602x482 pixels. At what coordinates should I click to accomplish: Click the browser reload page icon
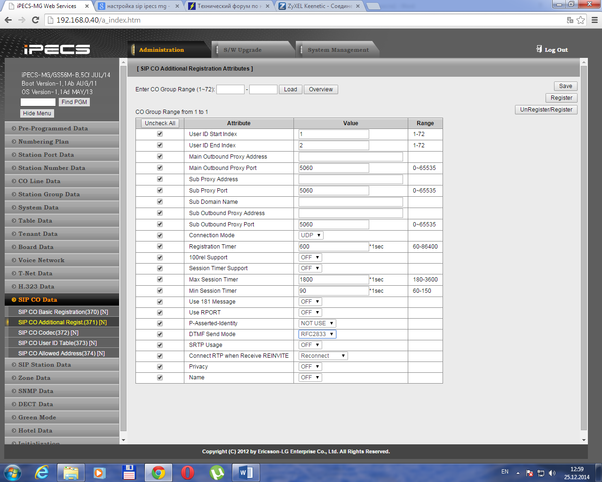click(x=35, y=20)
